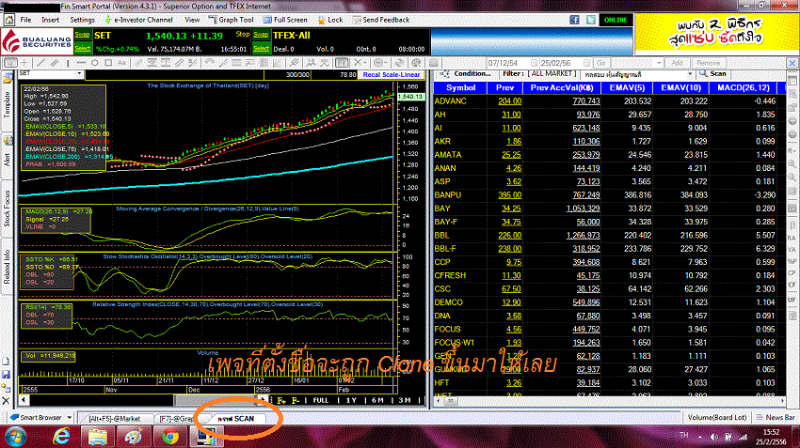Select the ADVANC symbol row

[609, 101]
